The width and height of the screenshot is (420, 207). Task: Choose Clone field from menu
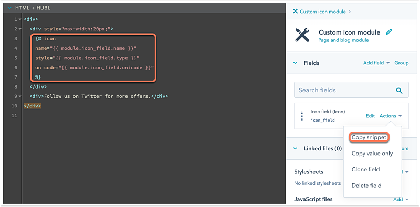[x=365, y=170]
